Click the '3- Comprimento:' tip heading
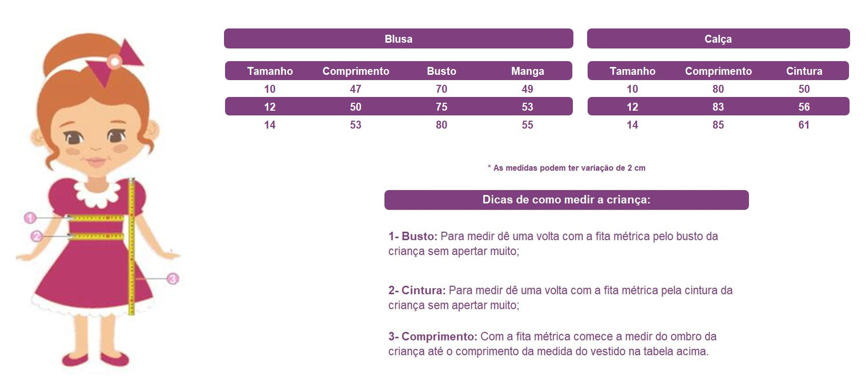Image resolution: width=868 pixels, height=391 pixels. [x=433, y=337]
